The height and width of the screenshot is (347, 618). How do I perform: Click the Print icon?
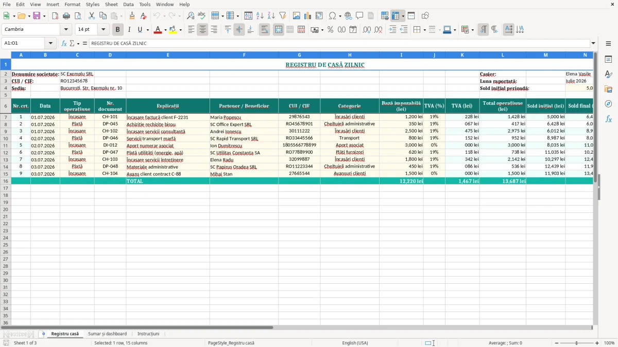67,16
